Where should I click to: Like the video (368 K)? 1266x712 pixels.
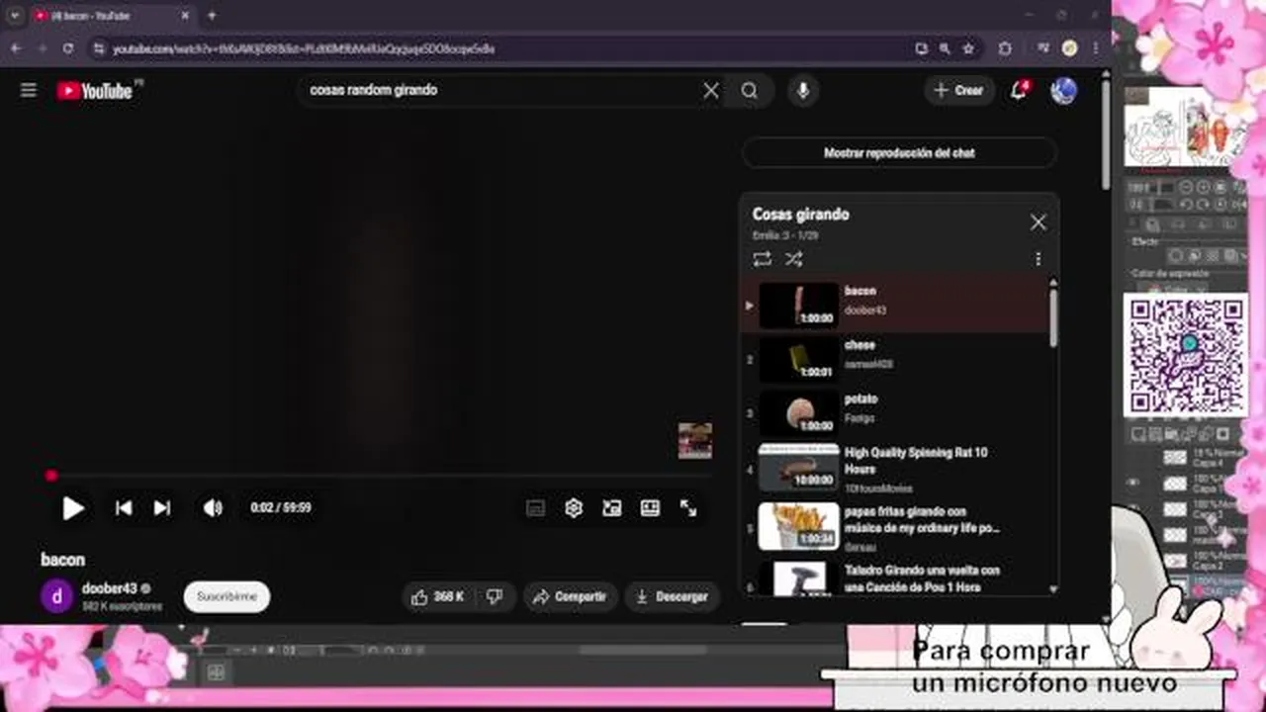438,596
